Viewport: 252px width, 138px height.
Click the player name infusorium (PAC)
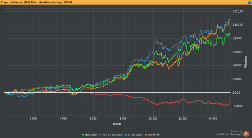tap(20, 2)
